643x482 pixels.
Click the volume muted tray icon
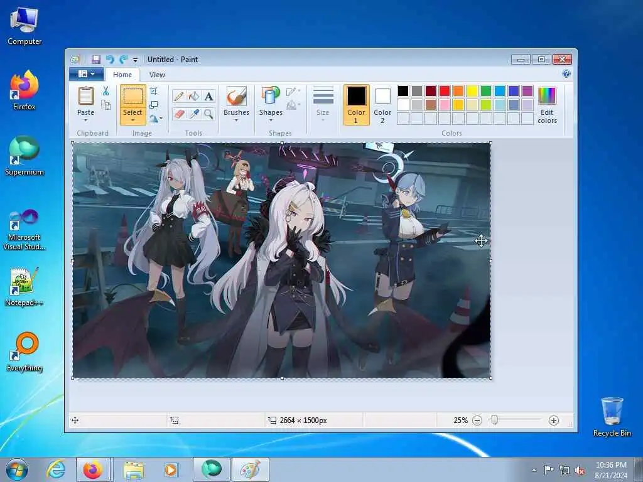[580, 470]
